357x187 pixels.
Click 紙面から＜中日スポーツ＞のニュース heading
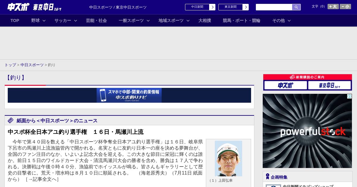[x=57, y=121]
